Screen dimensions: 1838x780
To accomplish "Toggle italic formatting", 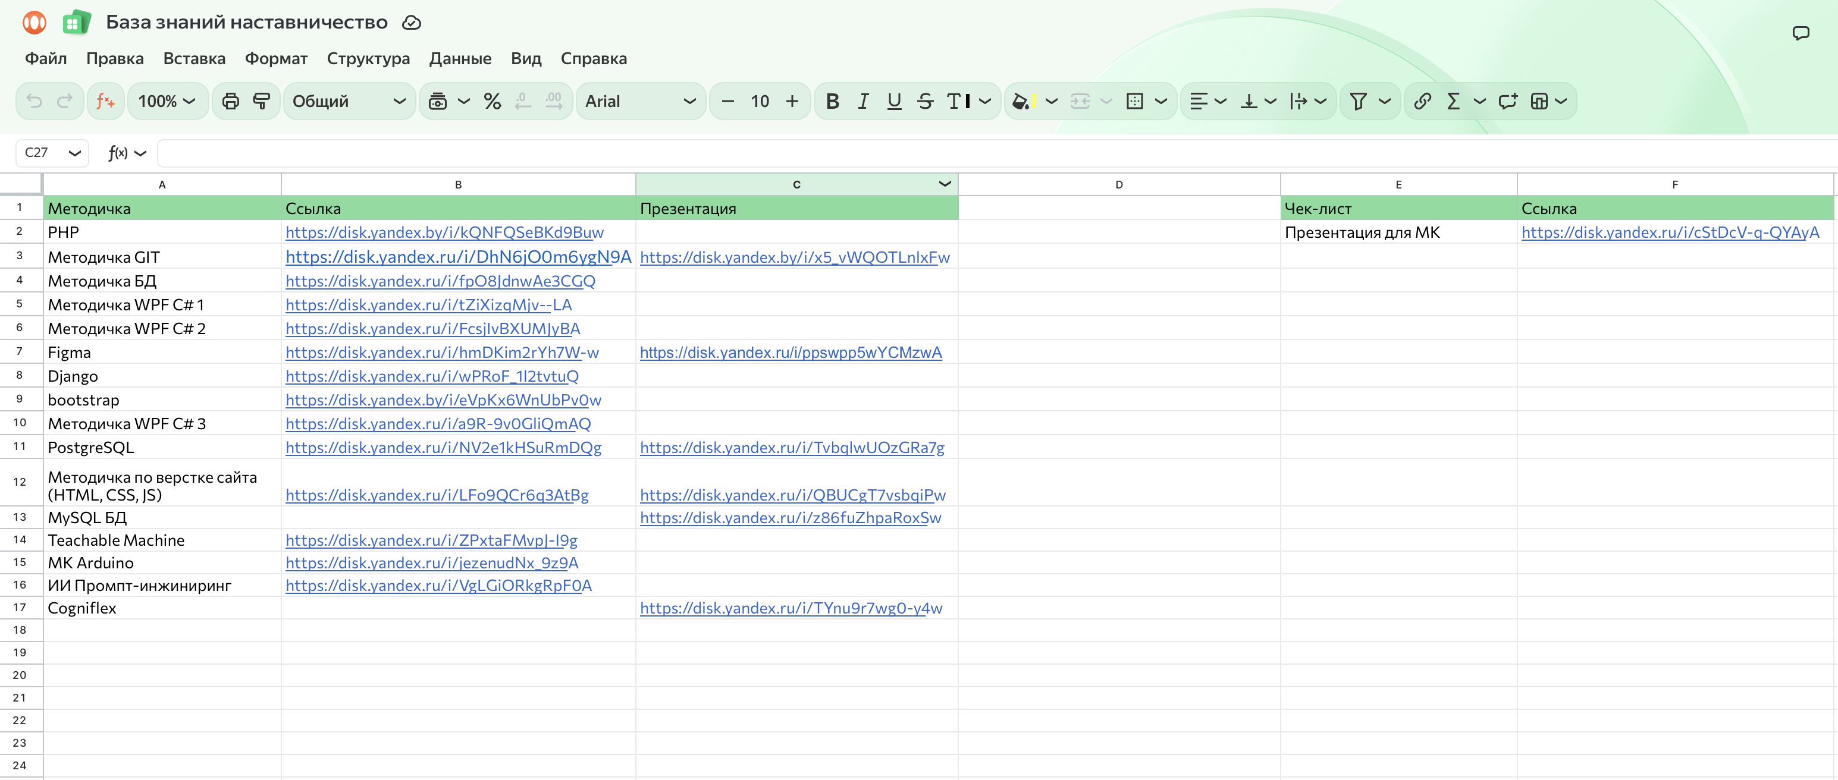I will [x=863, y=101].
